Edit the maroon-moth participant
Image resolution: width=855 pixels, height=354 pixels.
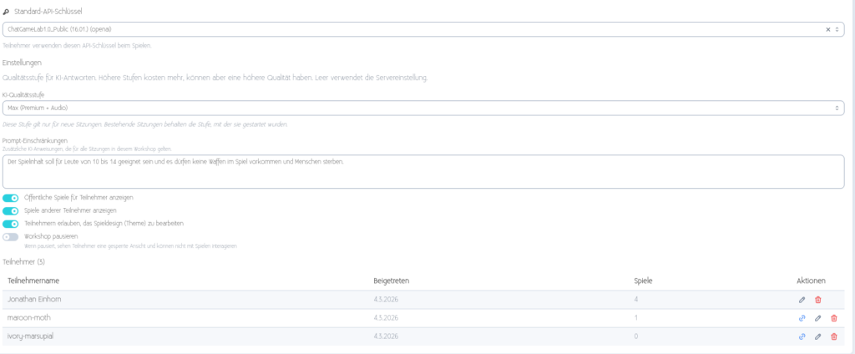coord(818,318)
